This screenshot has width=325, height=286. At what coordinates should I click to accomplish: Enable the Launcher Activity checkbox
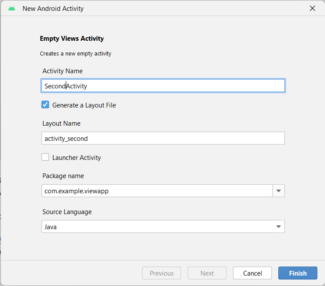click(45, 157)
